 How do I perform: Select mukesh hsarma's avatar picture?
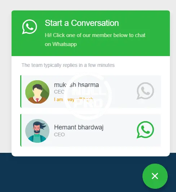pyautogui.click(x=38, y=92)
